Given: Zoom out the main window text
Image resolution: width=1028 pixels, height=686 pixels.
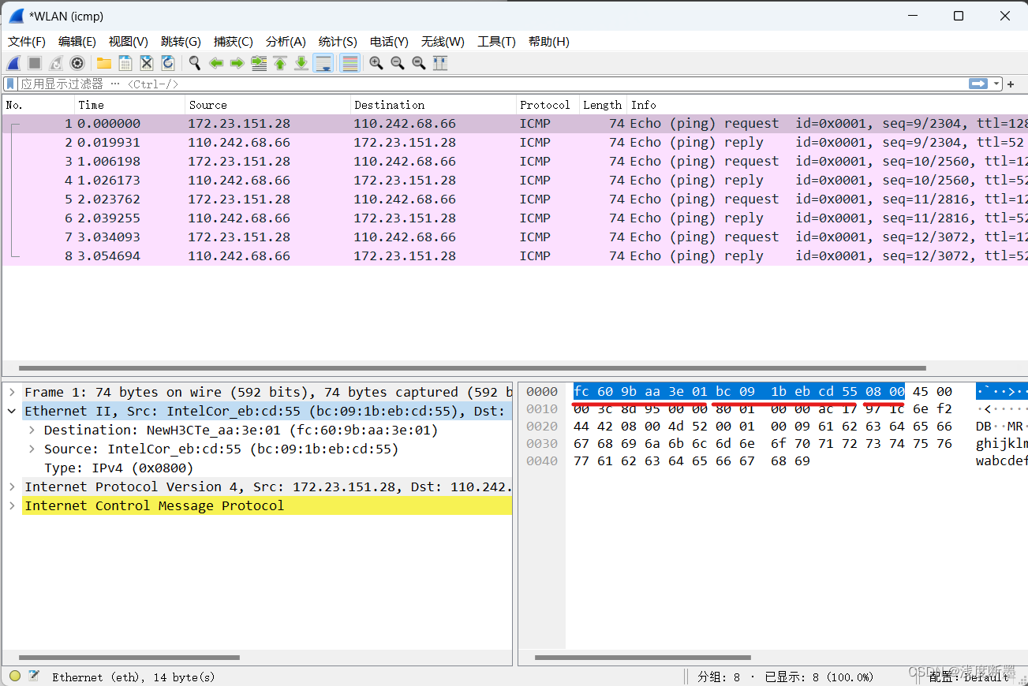Looking at the screenshot, I should point(398,63).
